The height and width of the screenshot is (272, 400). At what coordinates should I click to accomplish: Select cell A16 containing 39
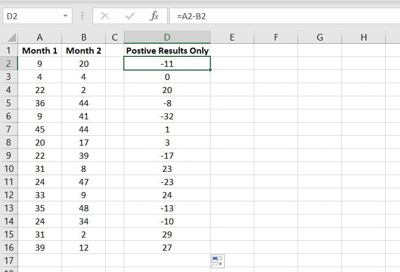pyautogui.click(x=40, y=247)
